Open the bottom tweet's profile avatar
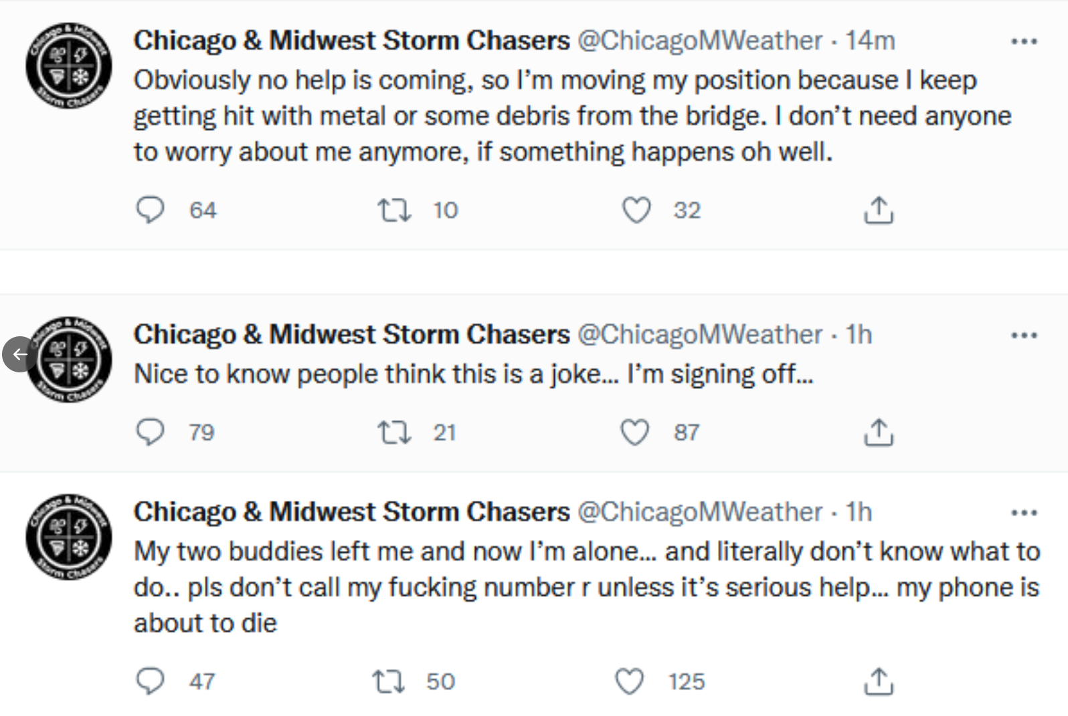1068x716 pixels. [x=69, y=537]
